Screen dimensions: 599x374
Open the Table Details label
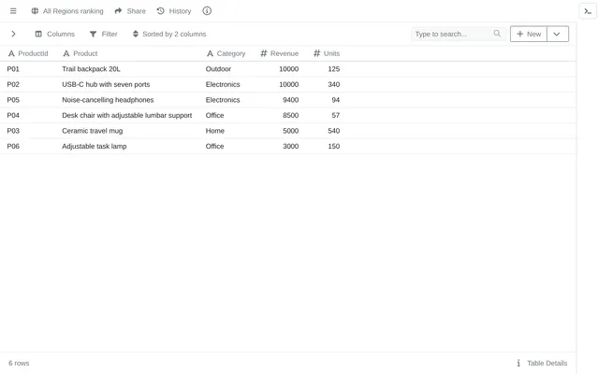point(547,363)
